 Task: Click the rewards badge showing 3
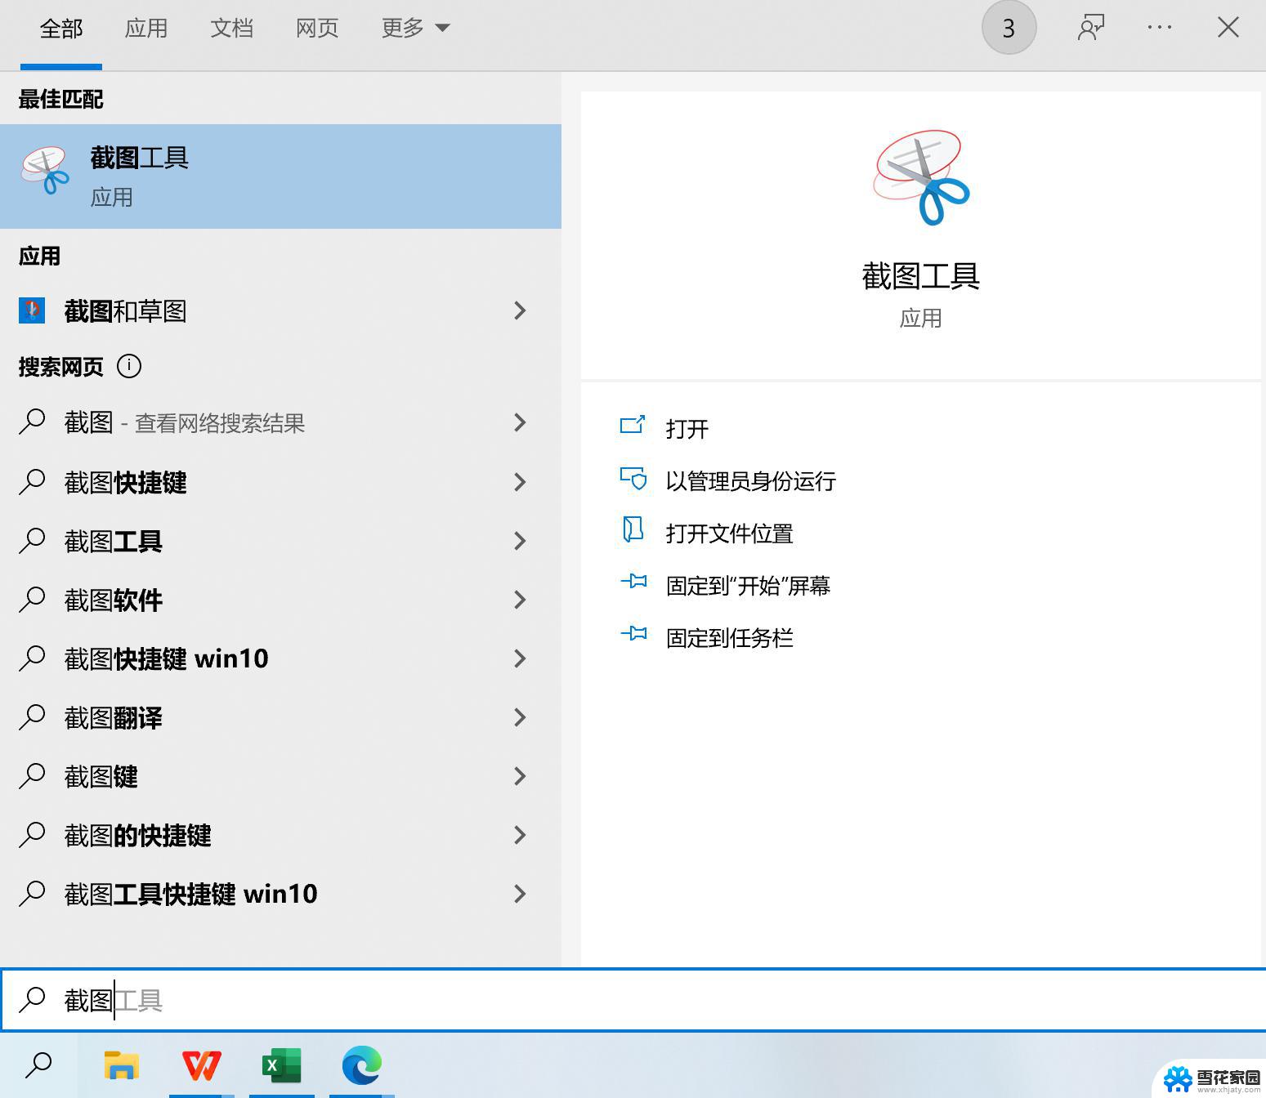point(1009,28)
